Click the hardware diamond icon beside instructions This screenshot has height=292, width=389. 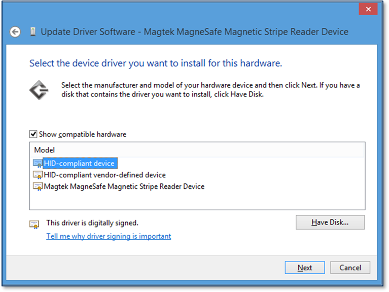click(39, 90)
